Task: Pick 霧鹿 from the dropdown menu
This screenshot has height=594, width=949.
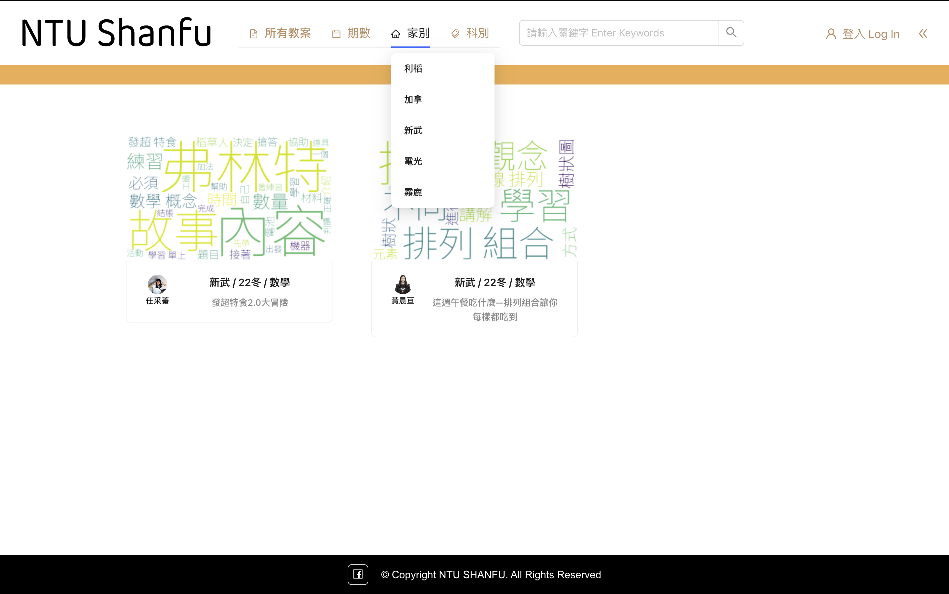Action: pos(413,193)
